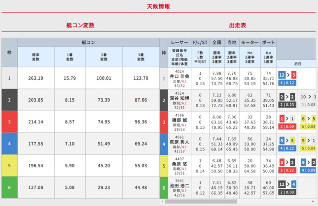
Task: Click the 1 > 1 result badge for 磯部 誠
Action: (x=287, y=118)
